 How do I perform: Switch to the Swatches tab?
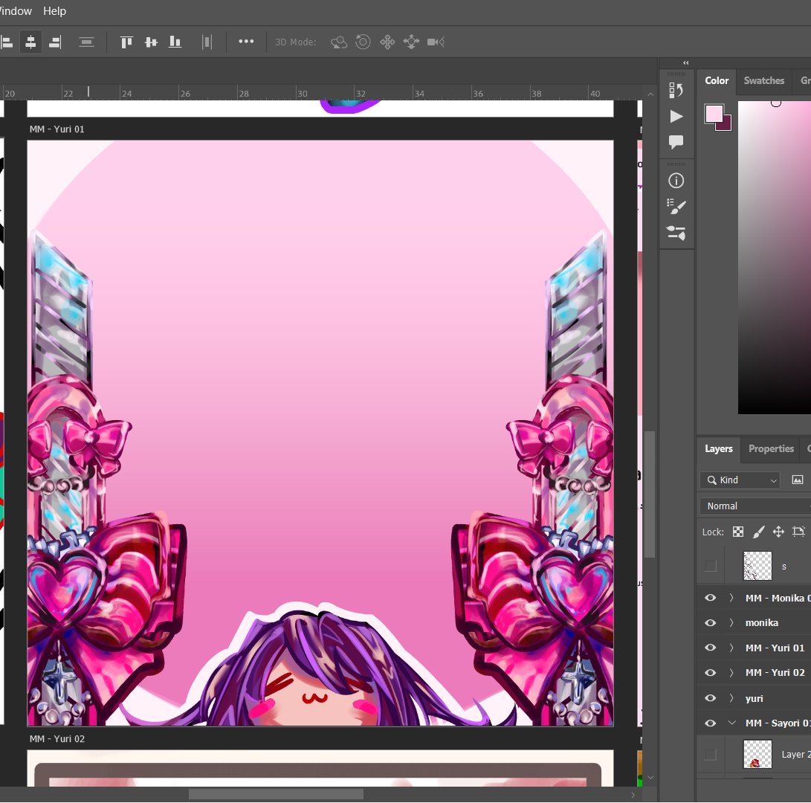(x=764, y=81)
